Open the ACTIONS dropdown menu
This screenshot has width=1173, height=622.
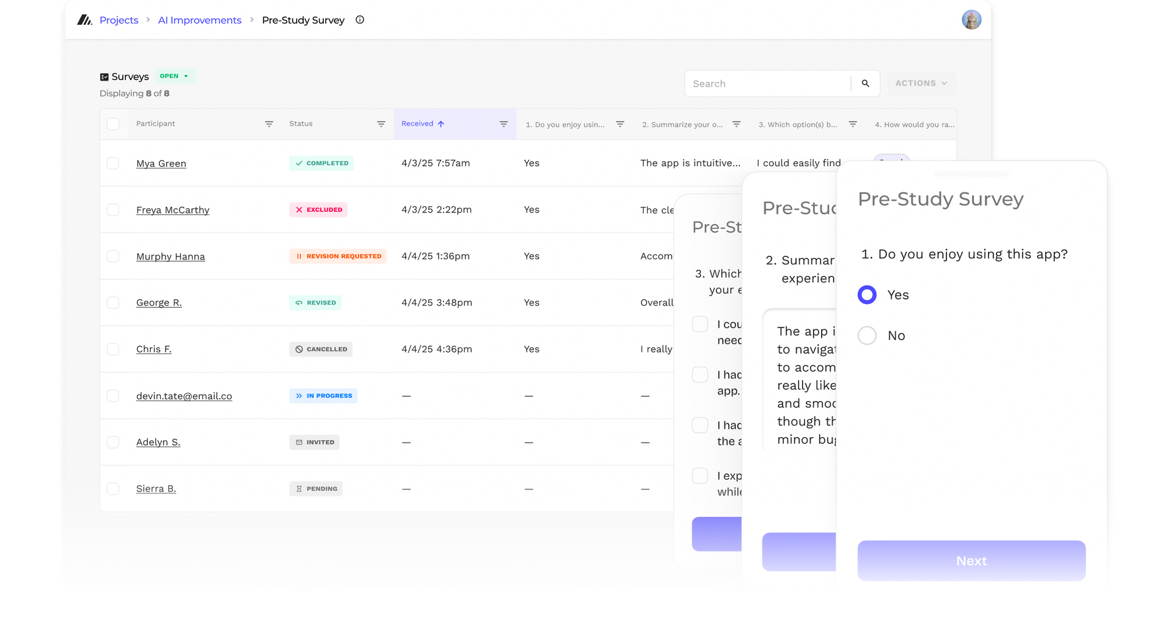pos(921,83)
